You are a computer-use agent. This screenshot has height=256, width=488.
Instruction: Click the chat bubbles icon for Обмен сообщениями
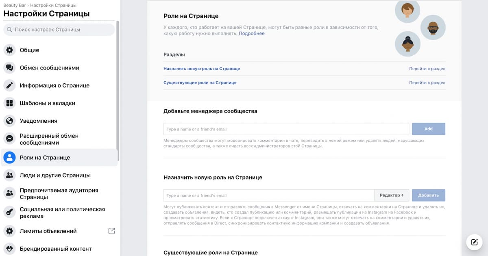[9, 68]
